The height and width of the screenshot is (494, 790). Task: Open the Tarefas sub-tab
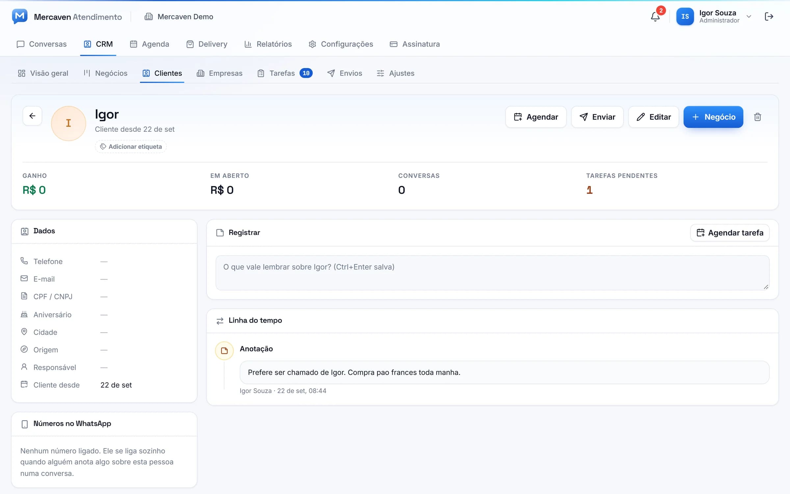point(285,73)
